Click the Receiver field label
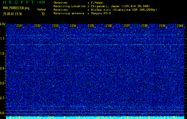 61,10
